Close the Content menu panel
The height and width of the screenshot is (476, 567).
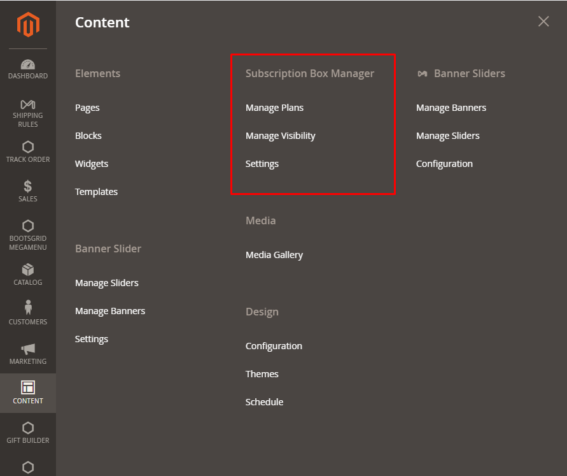click(543, 22)
